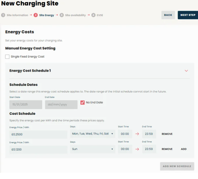Open the Sun Days dropdown
Screen dimensions: 198x179
click(x=93, y=149)
